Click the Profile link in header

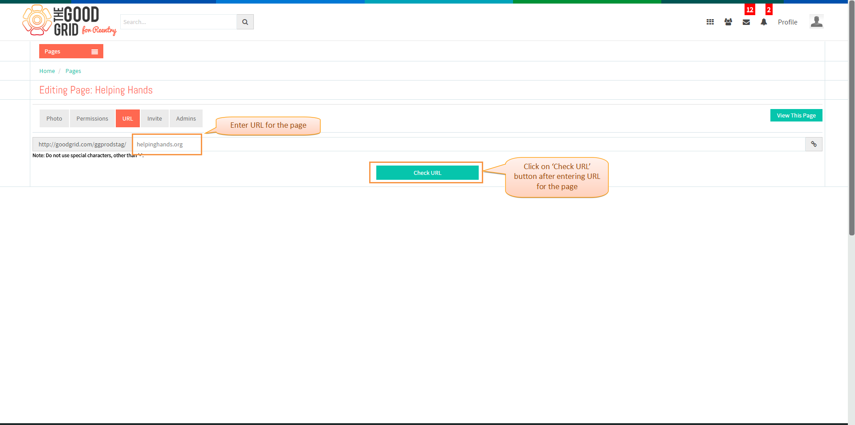pyautogui.click(x=787, y=22)
